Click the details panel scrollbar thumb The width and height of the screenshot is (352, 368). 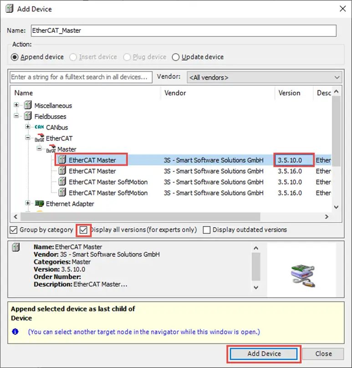[256, 267]
